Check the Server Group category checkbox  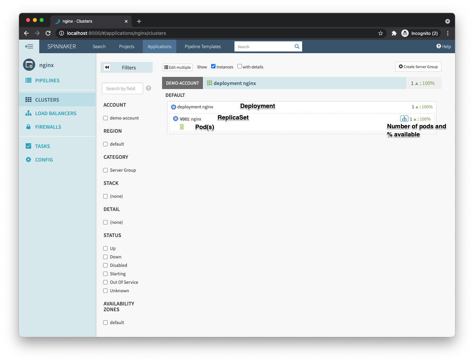tap(106, 170)
